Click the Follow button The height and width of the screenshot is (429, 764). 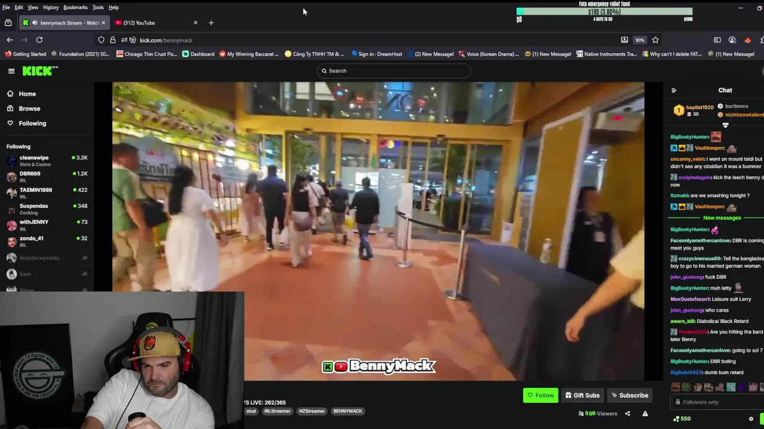click(x=540, y=395)
